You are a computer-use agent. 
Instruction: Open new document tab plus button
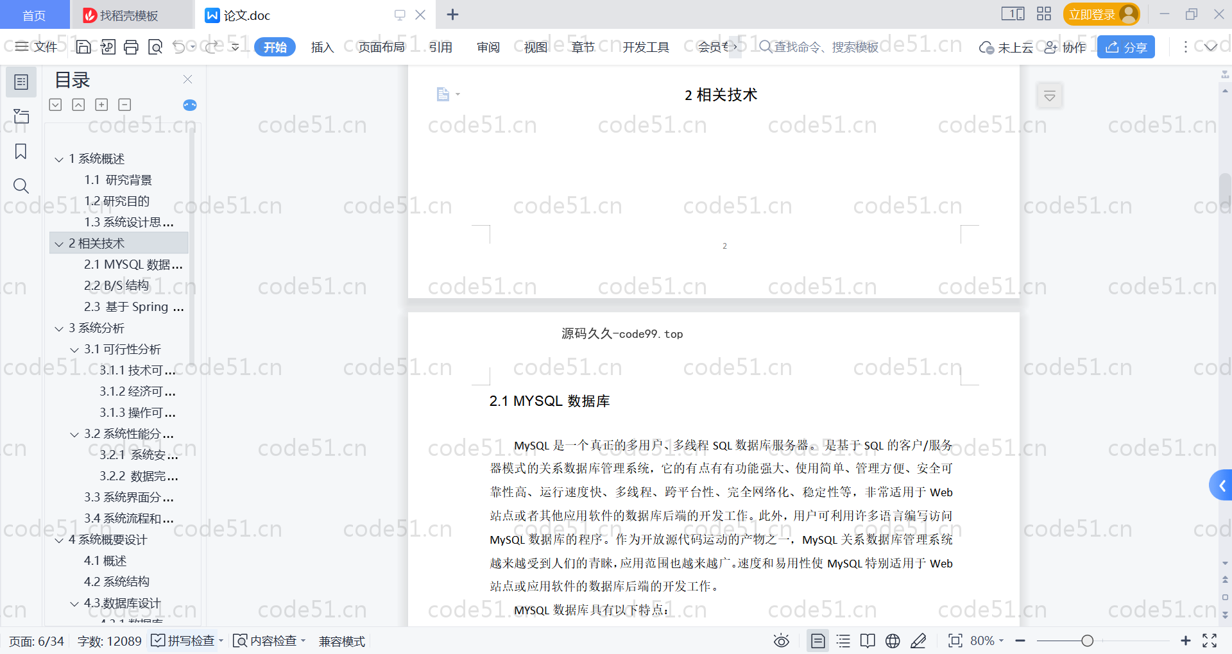452,14
